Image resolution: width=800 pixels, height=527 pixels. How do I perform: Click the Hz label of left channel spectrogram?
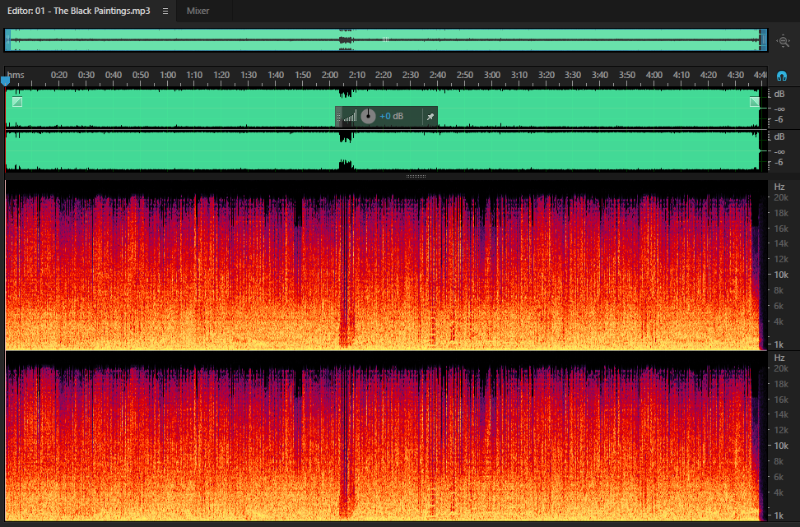pos(779,187)
